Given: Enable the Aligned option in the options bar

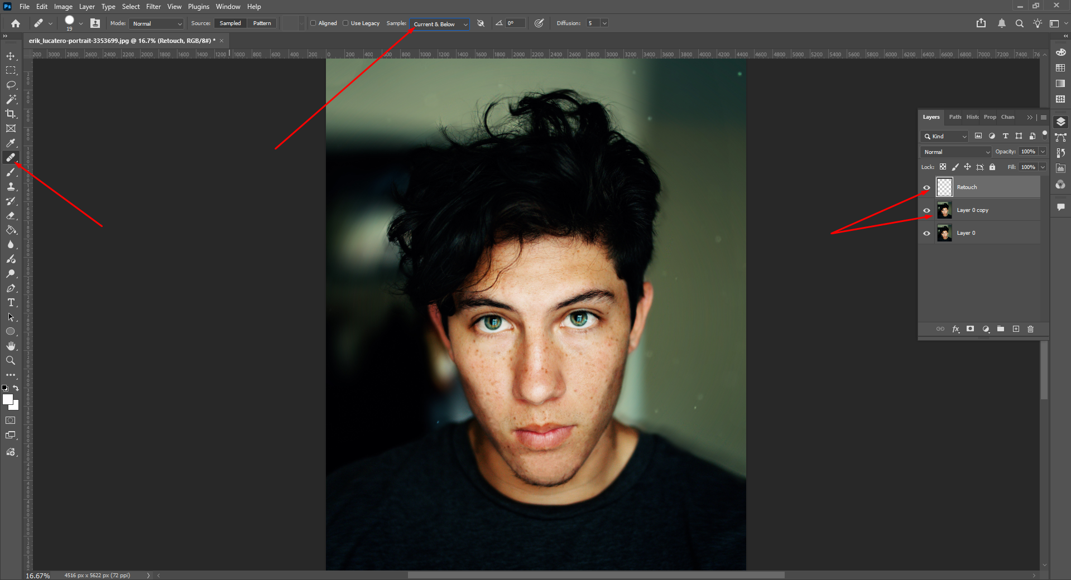Looking at the screenshot, I should (x=313, y=23).
